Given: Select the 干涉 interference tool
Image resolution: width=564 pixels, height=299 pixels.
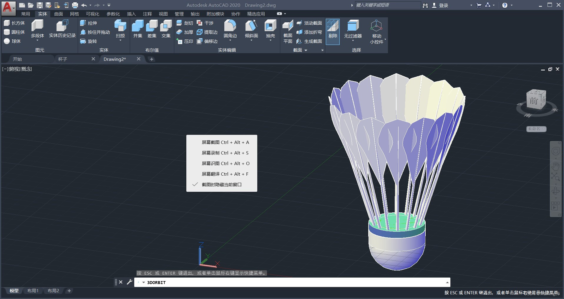Looking at the screenshot, I should [205, 23].
